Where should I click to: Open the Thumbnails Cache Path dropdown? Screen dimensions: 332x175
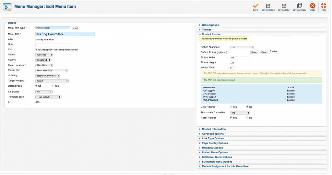pyautogui.click(x=242, y=113)
